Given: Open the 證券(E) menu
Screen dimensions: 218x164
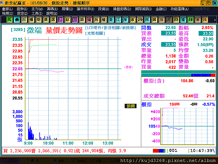Looking at the screenshot, I should tap(22, 9).
